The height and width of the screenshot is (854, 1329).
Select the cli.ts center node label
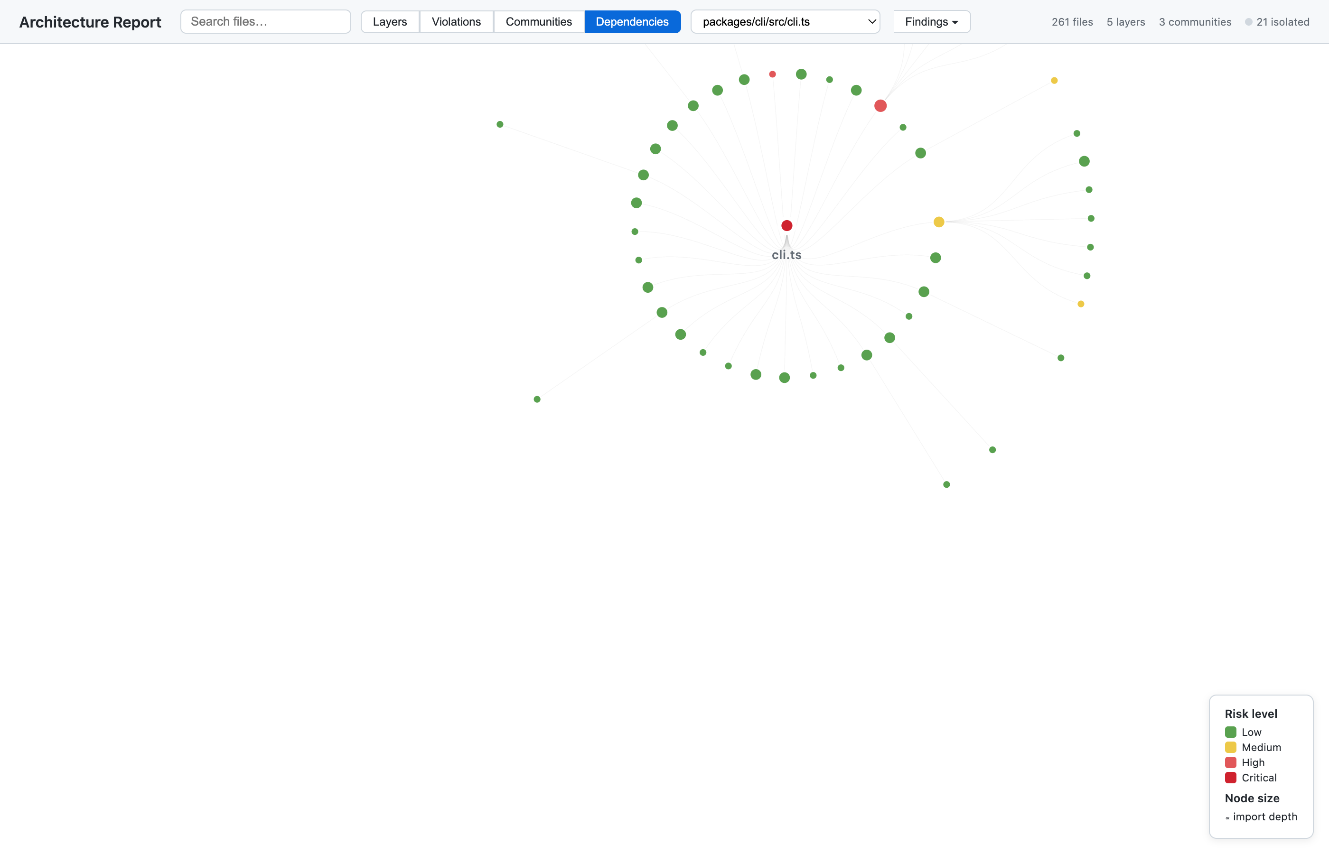[786, 255]
